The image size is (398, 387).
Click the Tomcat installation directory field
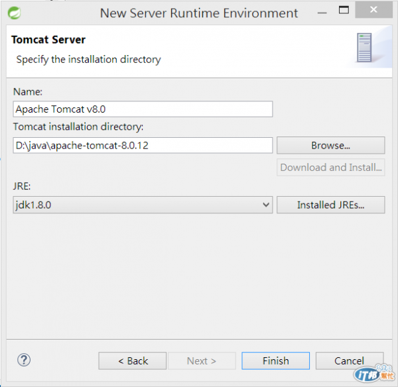coord(143,145)
